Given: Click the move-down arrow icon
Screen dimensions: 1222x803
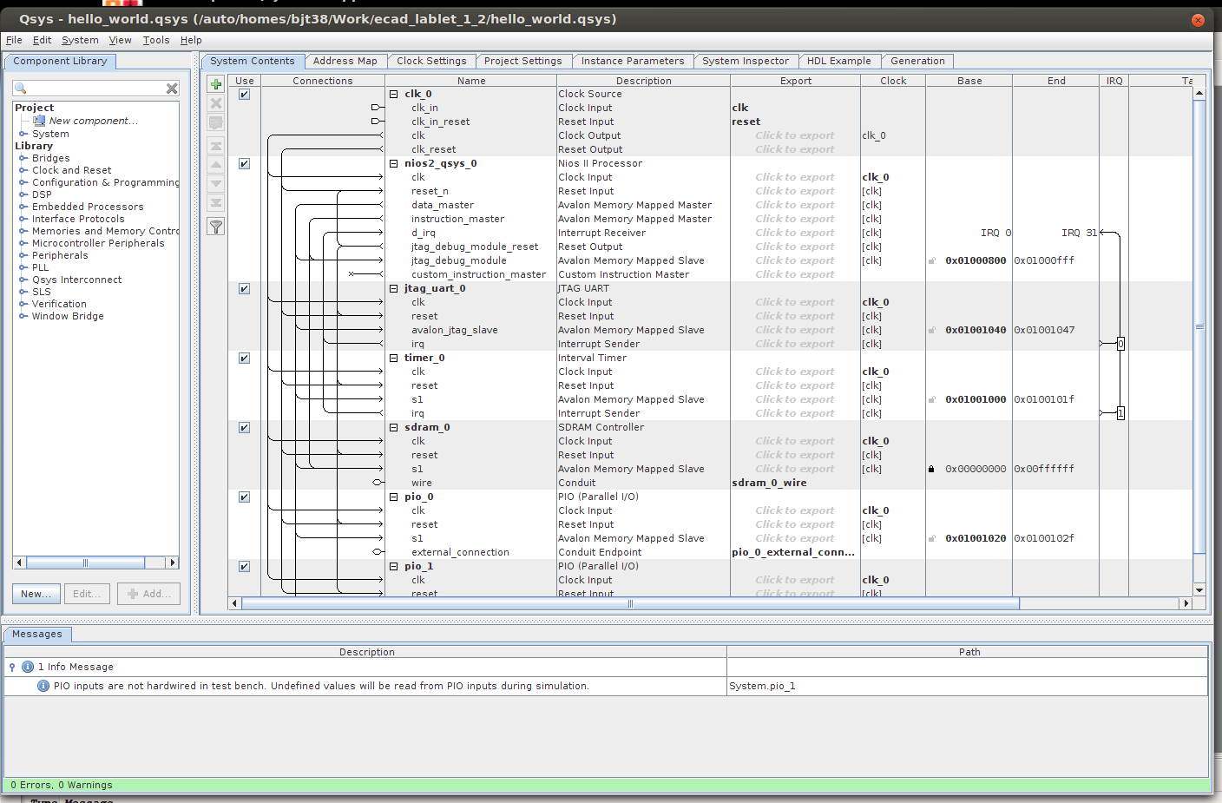Looking at the screenshot, I should [216, 184].
